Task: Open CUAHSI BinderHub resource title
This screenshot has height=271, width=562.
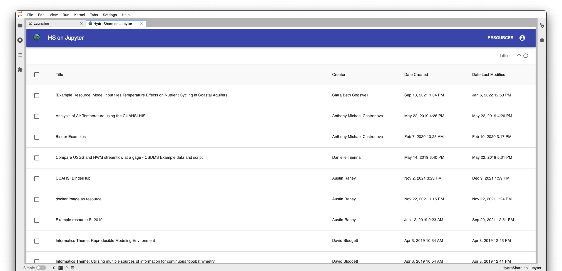Action: pos(73,178)
